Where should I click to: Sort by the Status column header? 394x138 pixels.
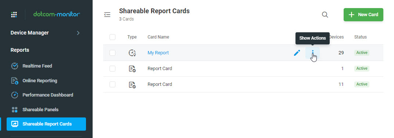[360, 37]
